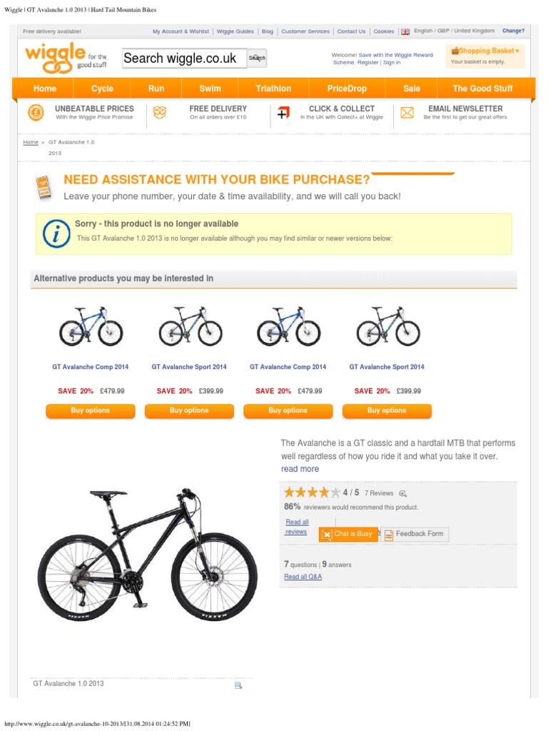Click the Click & Collect icon

(283, 114)
